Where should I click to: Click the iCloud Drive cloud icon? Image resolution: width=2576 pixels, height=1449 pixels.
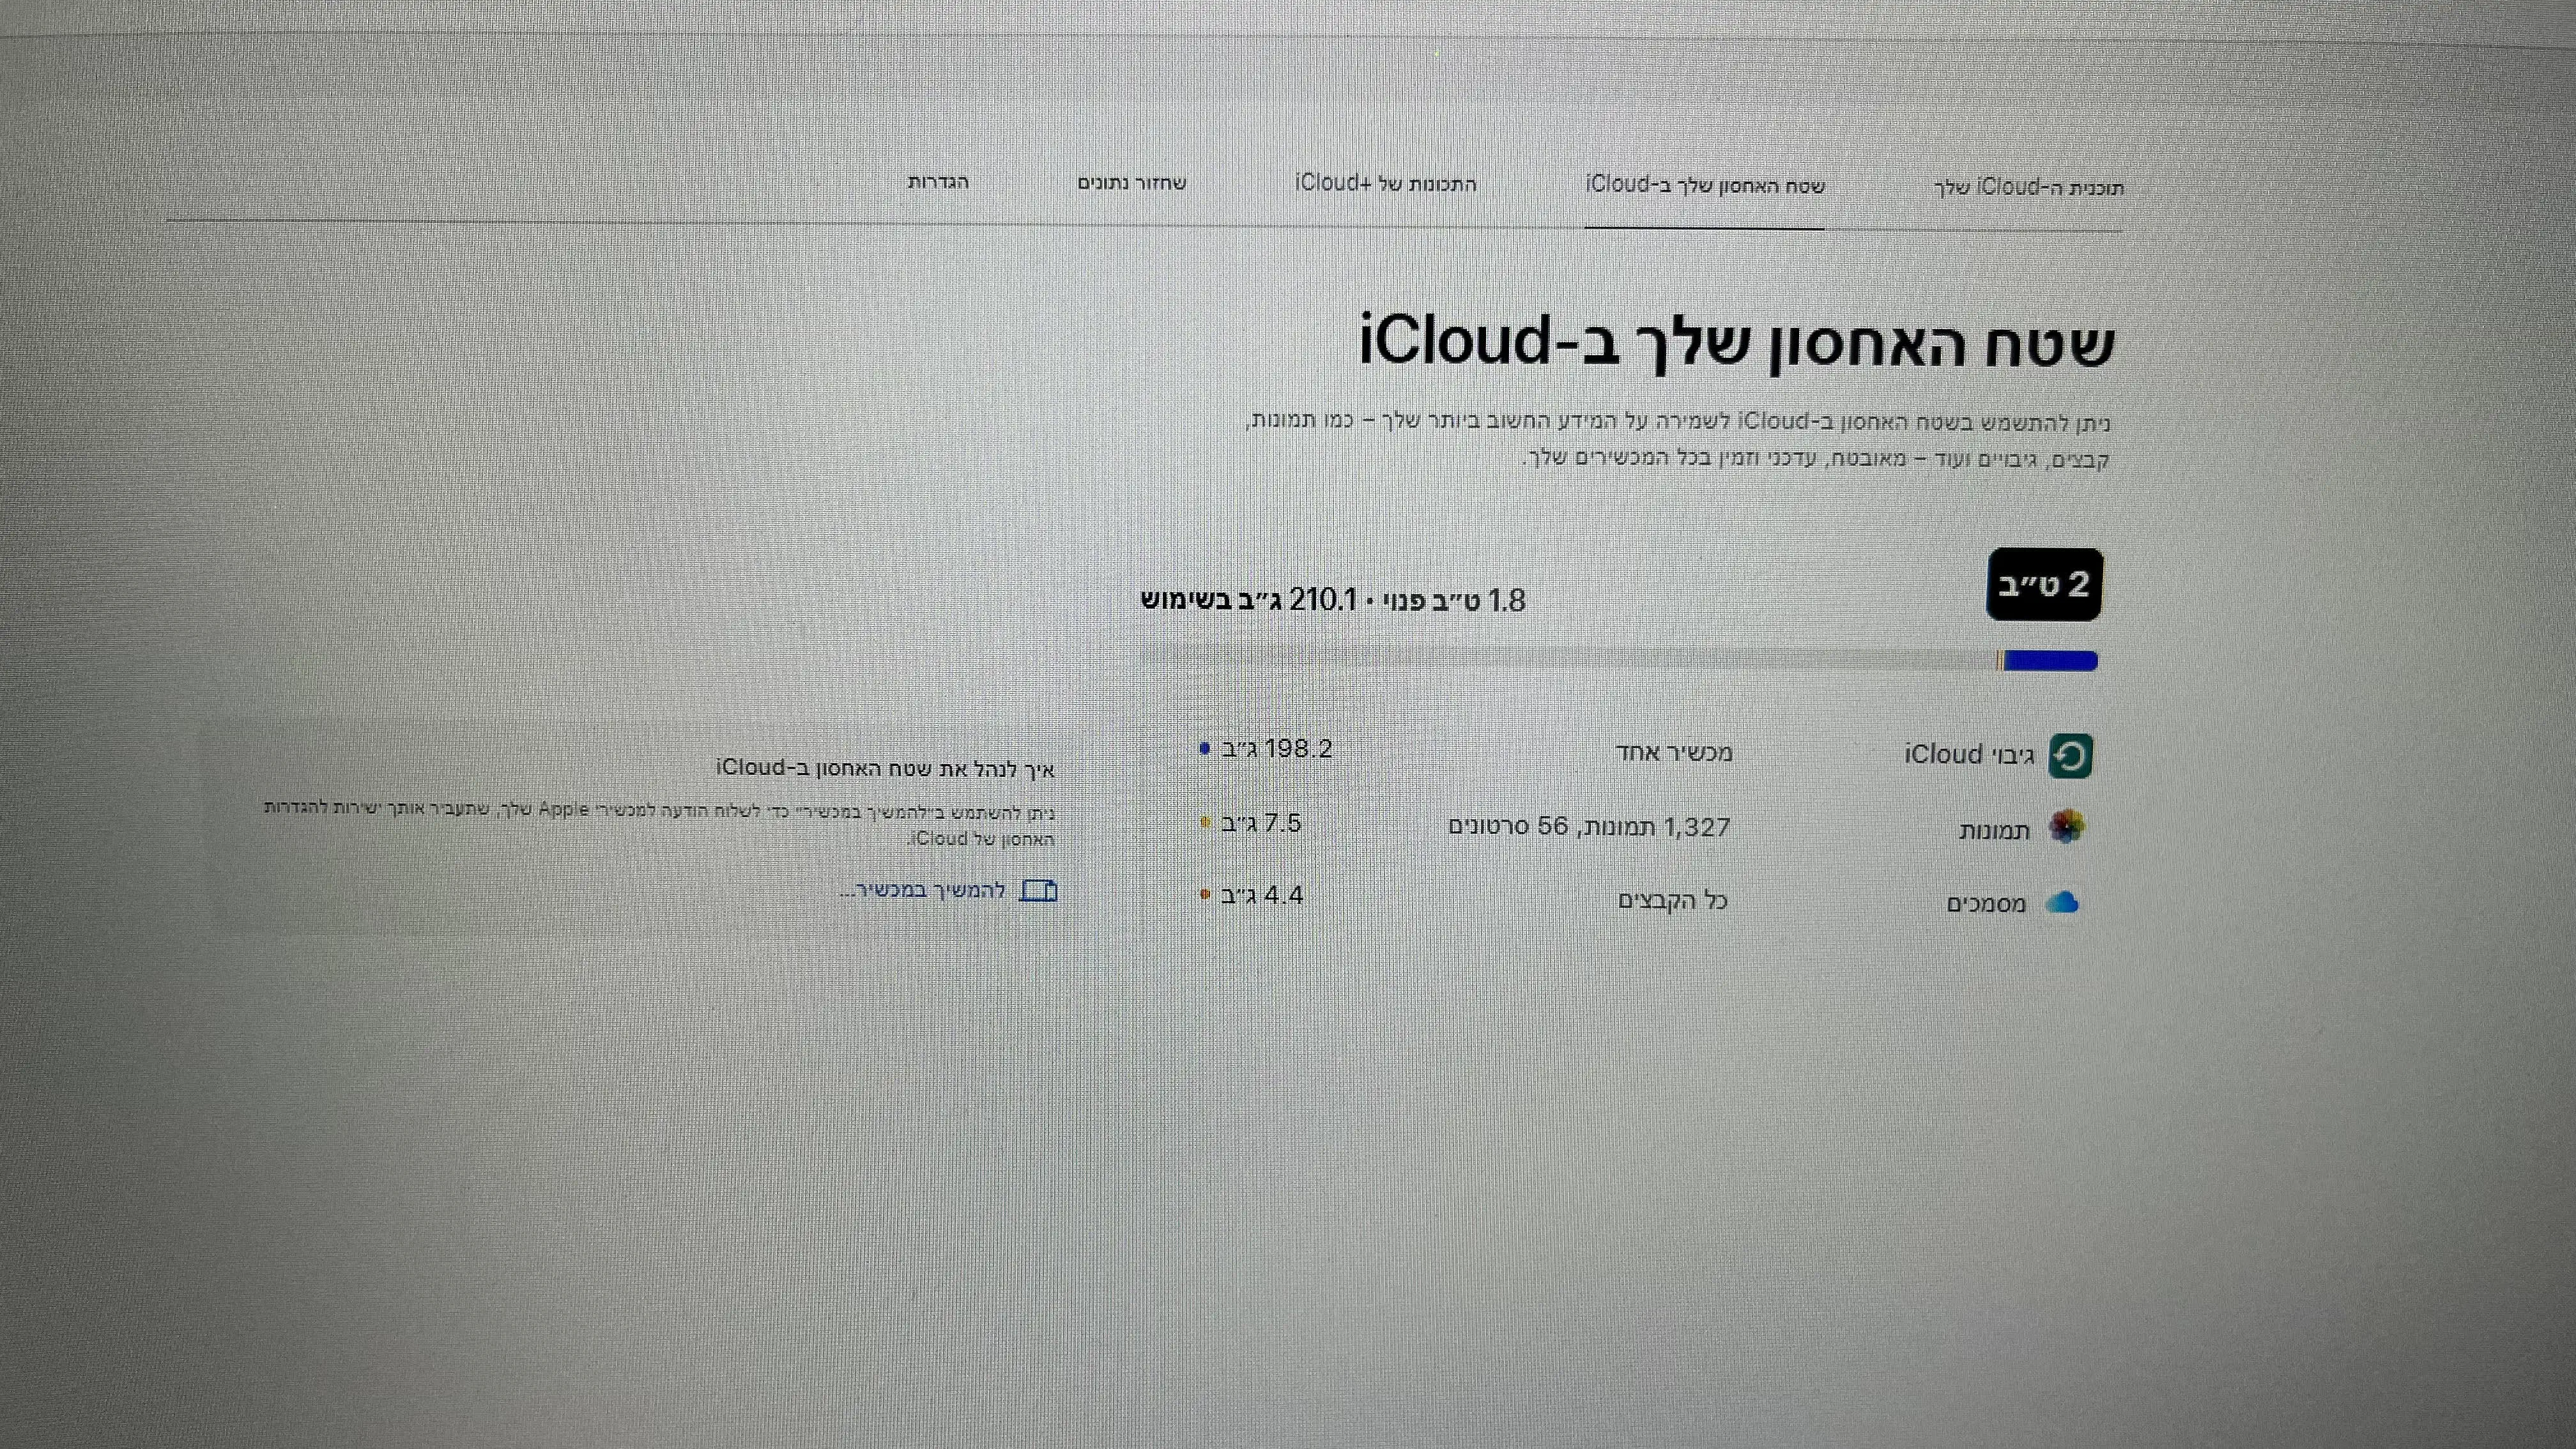pos(2062,903)
